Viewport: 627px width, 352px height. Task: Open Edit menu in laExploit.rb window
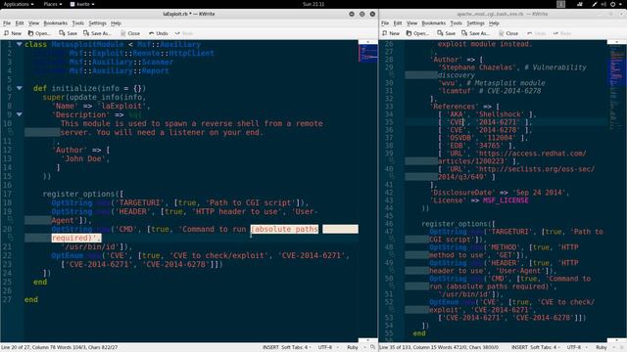(20, 23)
